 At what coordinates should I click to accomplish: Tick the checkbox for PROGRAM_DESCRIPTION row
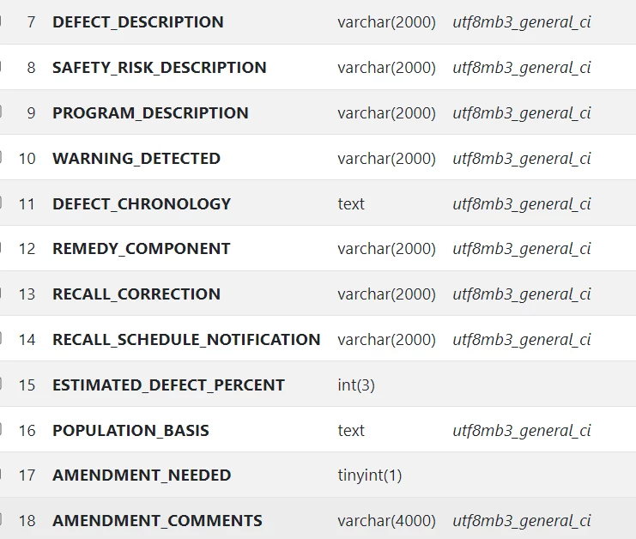[1, 112]
